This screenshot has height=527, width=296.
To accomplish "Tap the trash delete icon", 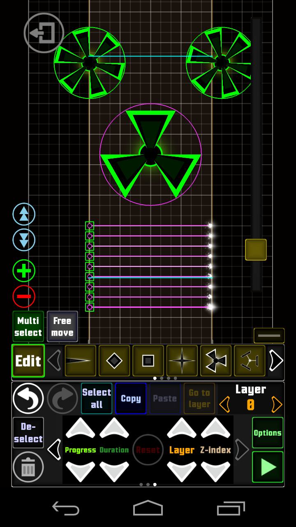I will point(28,467).
